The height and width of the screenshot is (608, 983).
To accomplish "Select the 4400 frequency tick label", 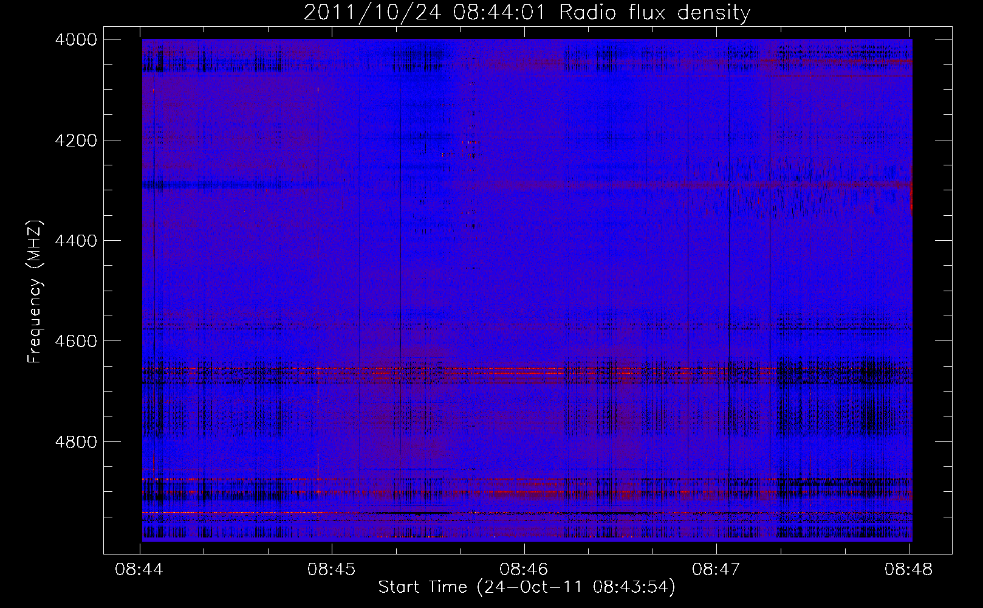I will pyautogui.click(x=76, y=241).
